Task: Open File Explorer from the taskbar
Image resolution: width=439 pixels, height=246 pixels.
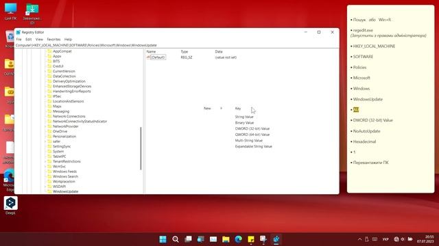Action: tap(226, 239)
